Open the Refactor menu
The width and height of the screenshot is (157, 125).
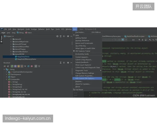pyautogui.click(x=41, y=29)
